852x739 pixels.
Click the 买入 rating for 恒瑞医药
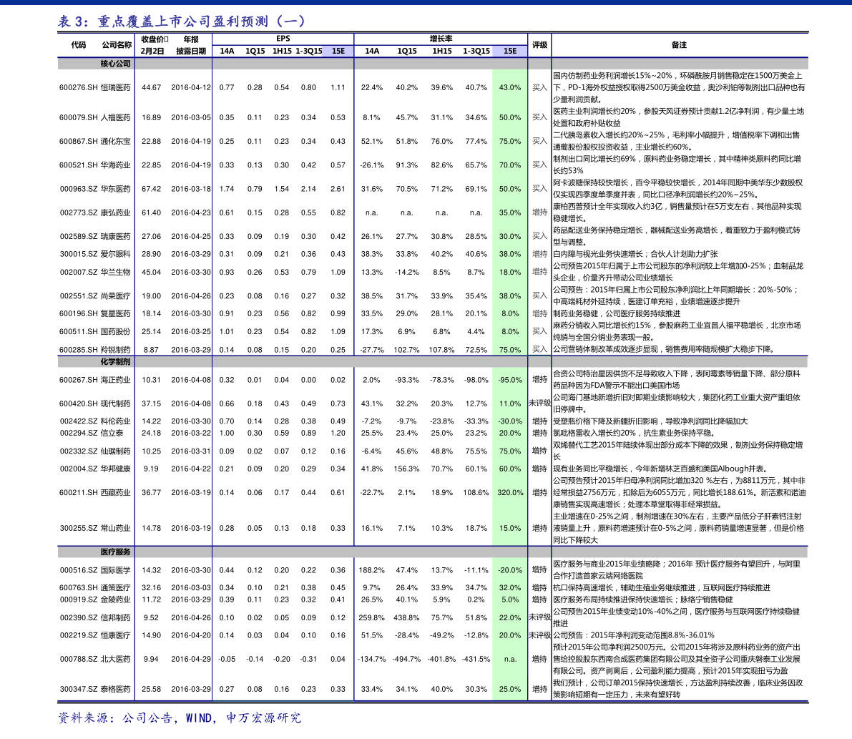pos(539,87)
